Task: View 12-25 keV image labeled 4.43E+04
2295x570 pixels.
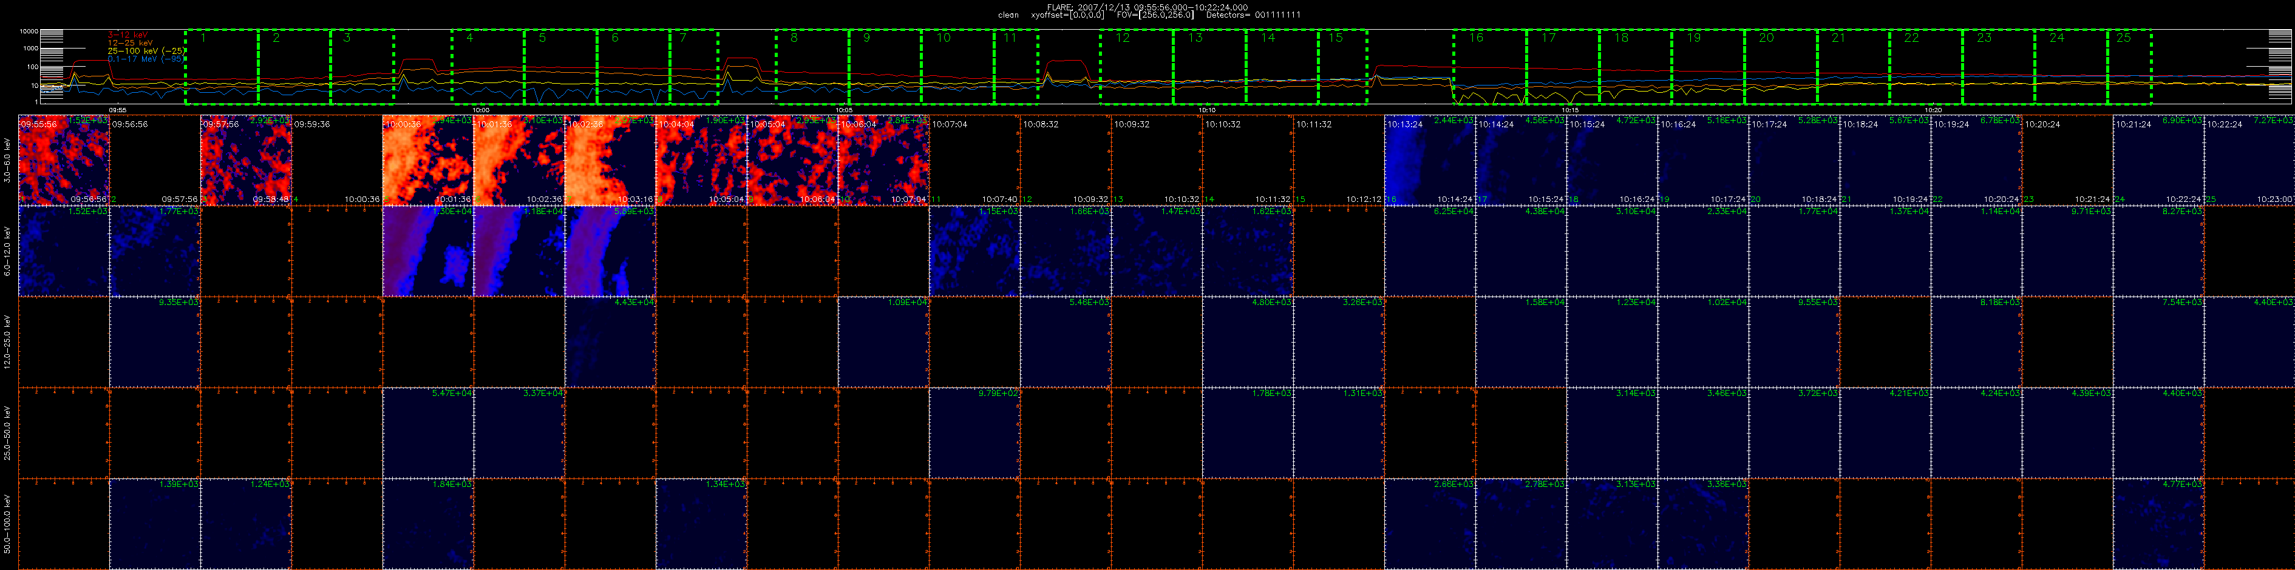Action: [x=610, y=343]
